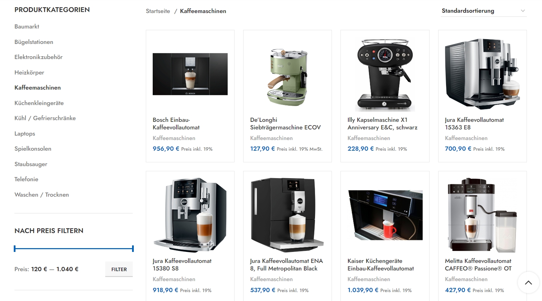Select Waschen / Trocknen category
Screen dimensions: 542x301
pos(42,195)
